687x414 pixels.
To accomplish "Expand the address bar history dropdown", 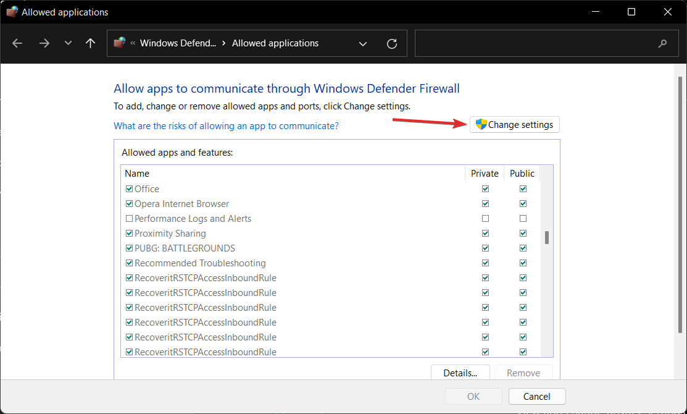I will pos(363,43).
